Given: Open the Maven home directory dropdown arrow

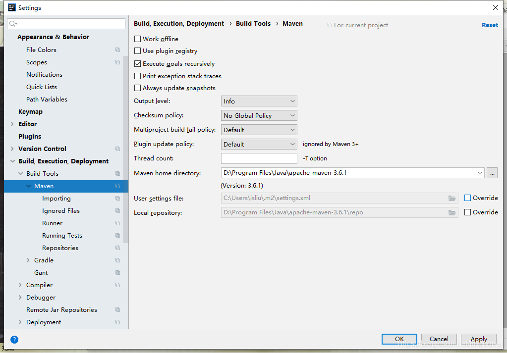Looking at the screenshot, I should click(x=480, y=173).
